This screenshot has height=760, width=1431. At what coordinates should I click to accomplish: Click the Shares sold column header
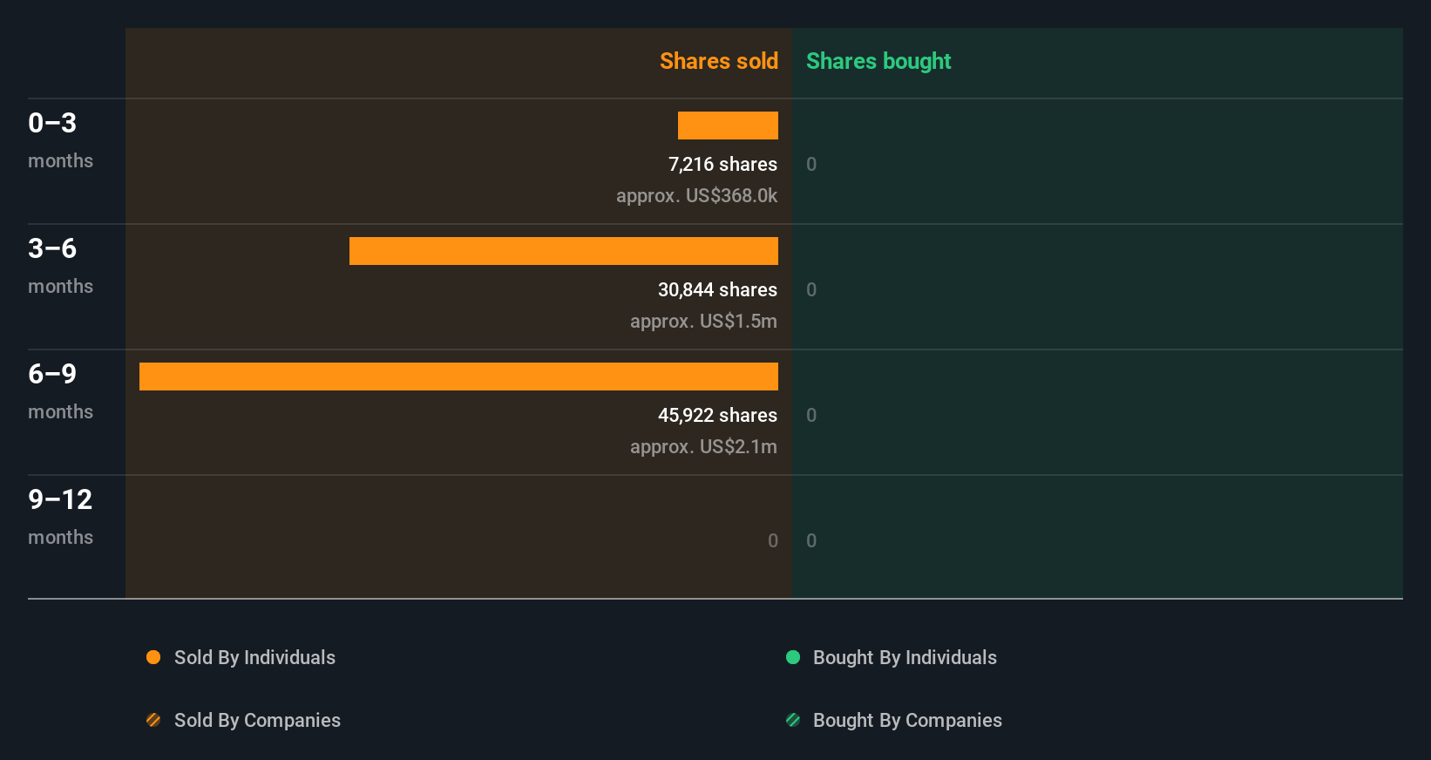[x=719, y=61]
